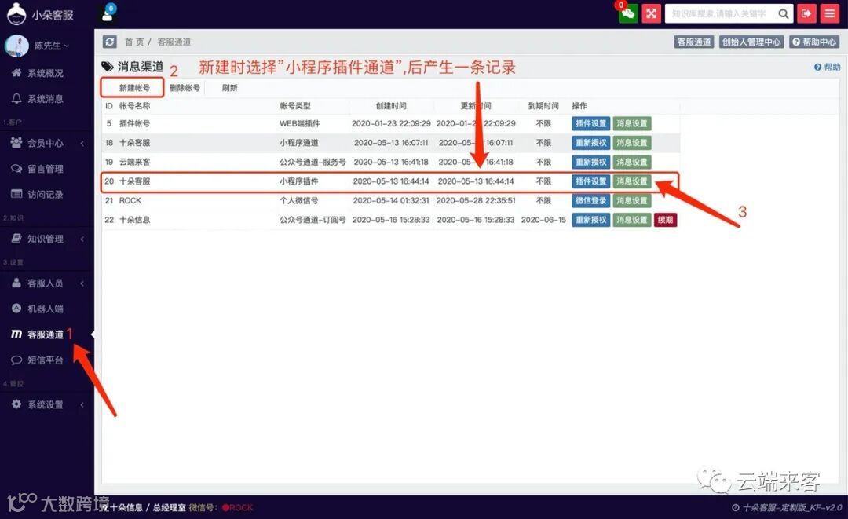
Task: Click 重新授权 for 云端来客 row
Action: (x=590, y=163)
